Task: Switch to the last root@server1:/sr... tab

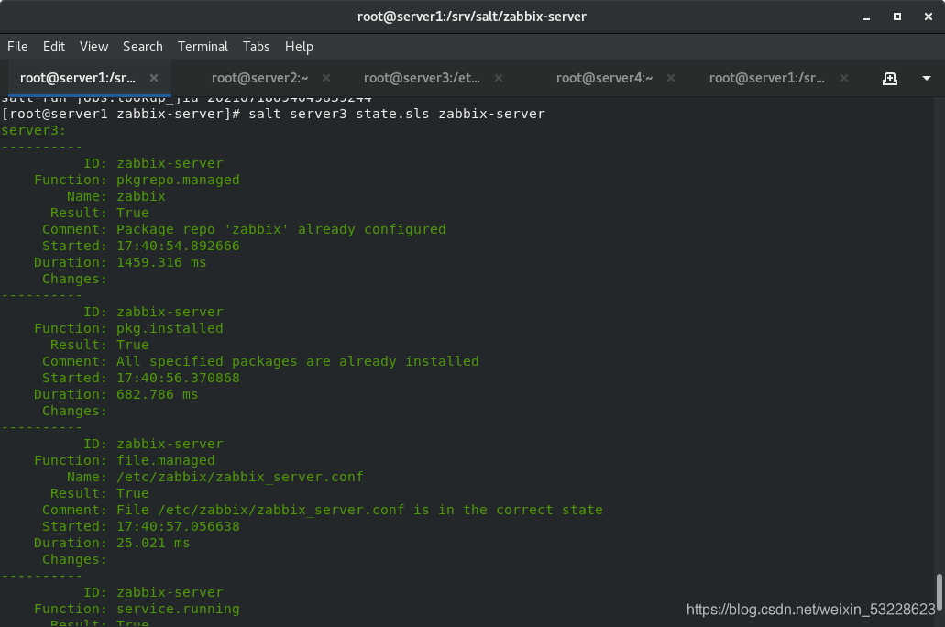Action: pyautogui.click(x=766, y=78)
